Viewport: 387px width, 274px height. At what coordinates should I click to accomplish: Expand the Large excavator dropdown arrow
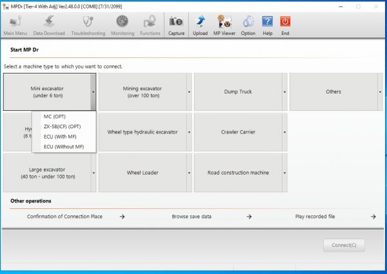pyautogui.click(x=94, y=173)
